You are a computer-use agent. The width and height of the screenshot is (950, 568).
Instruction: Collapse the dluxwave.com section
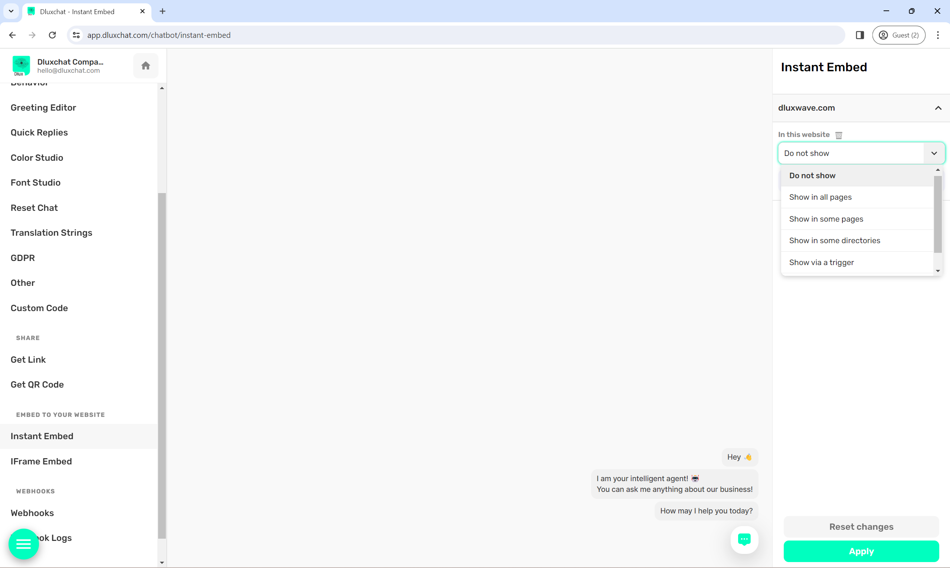click(x=938, y=108)
